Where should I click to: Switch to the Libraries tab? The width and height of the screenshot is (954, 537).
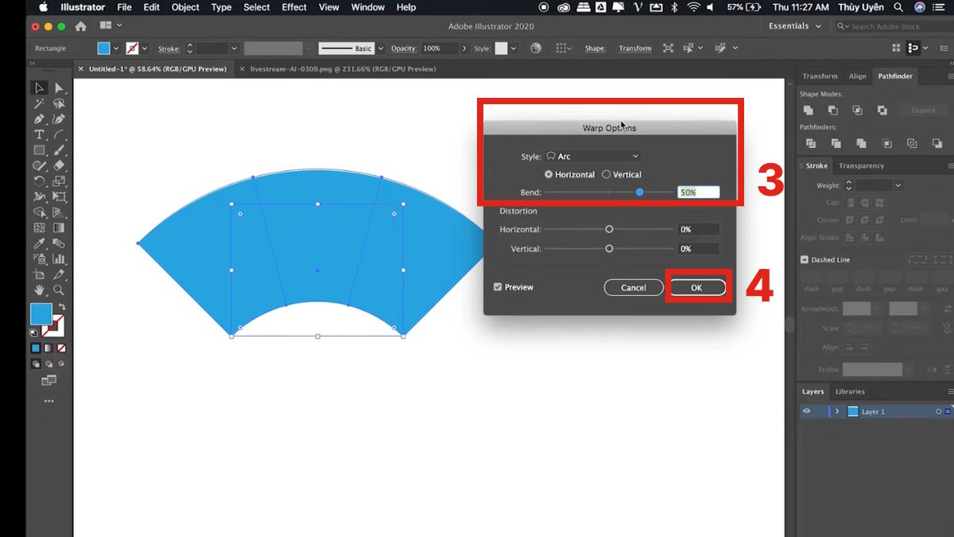[x=850, y=391]
